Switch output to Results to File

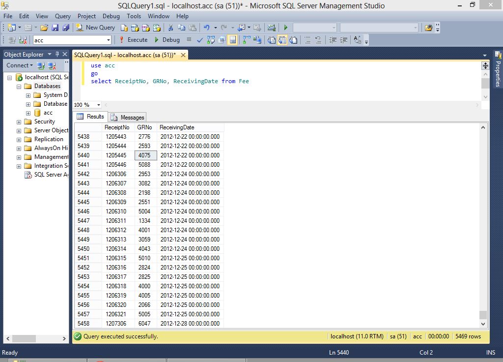click(293, 40)
